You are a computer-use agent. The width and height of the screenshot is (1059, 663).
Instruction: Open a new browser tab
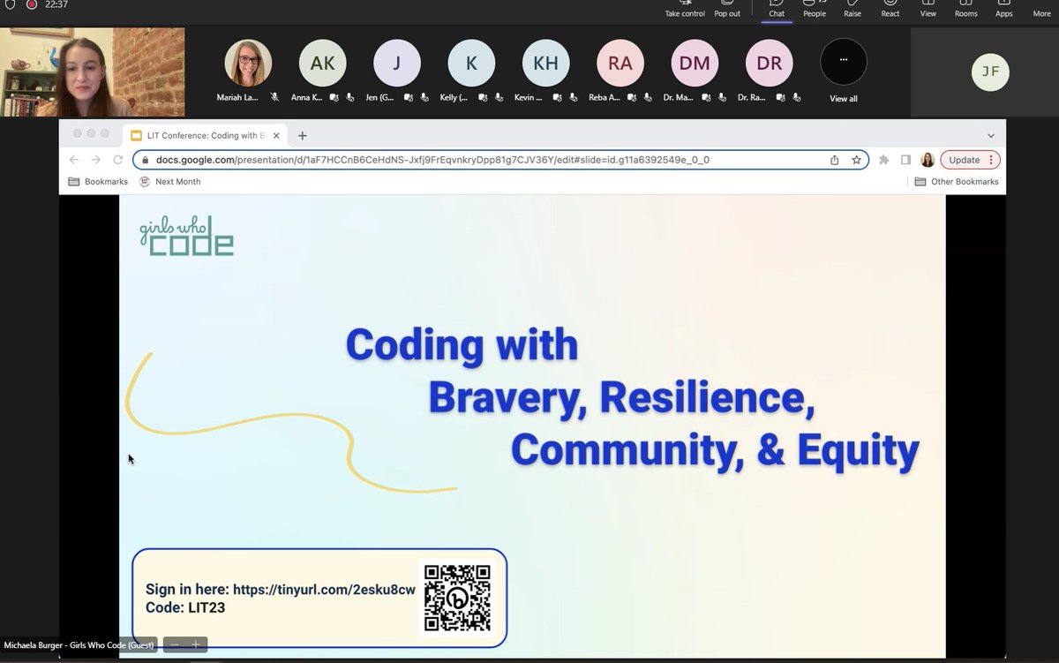[303, 135]
